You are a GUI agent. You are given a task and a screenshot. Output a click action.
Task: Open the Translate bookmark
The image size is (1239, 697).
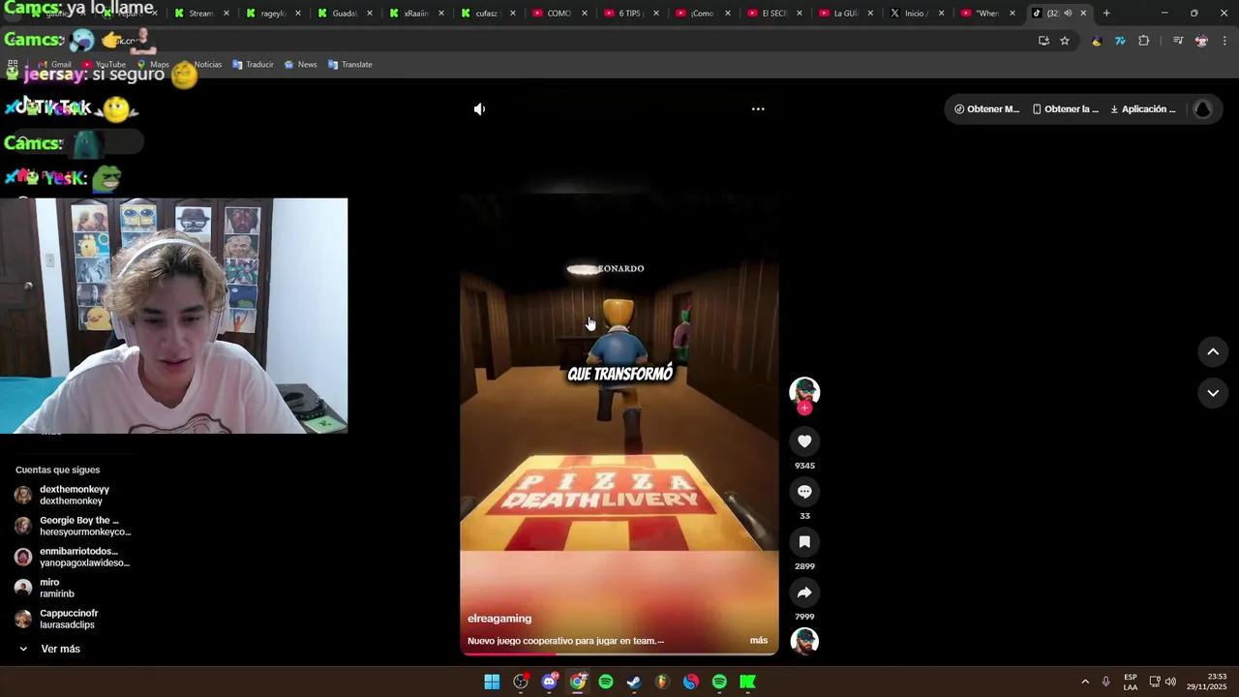[350, 65]
